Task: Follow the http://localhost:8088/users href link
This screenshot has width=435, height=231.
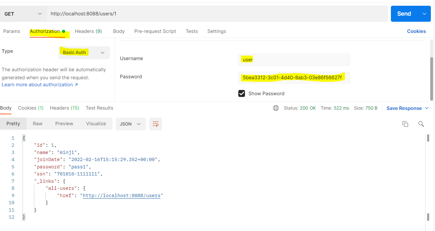Action: [121, 196]
